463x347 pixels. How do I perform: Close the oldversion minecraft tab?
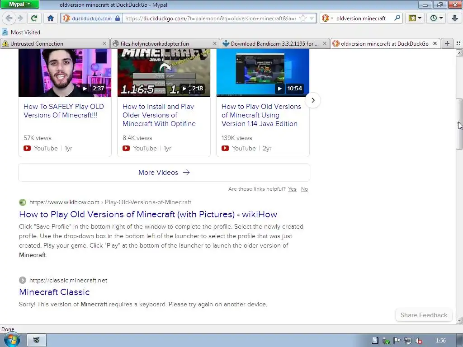pos(435,43)
